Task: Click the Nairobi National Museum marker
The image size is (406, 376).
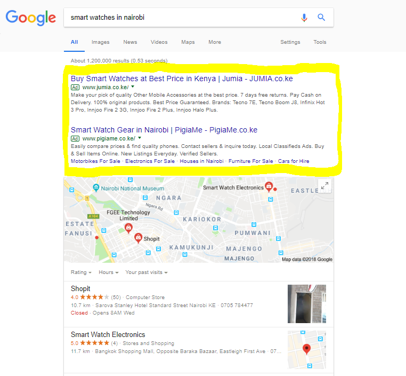Action: click(96, 188)
